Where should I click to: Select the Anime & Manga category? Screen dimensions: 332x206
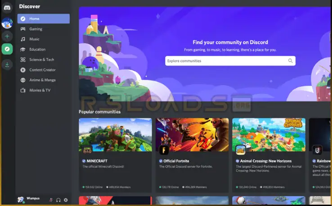point(43,80)
